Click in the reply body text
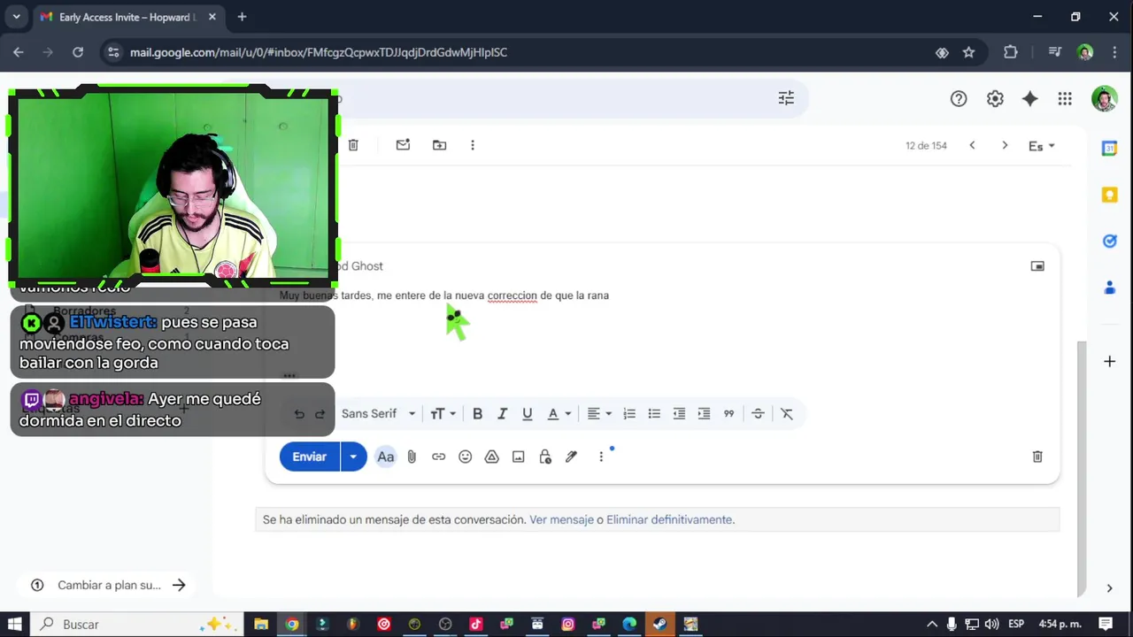 444,295
